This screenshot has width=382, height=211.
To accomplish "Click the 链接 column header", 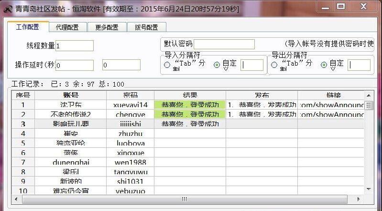I will (x=331, y=95).
